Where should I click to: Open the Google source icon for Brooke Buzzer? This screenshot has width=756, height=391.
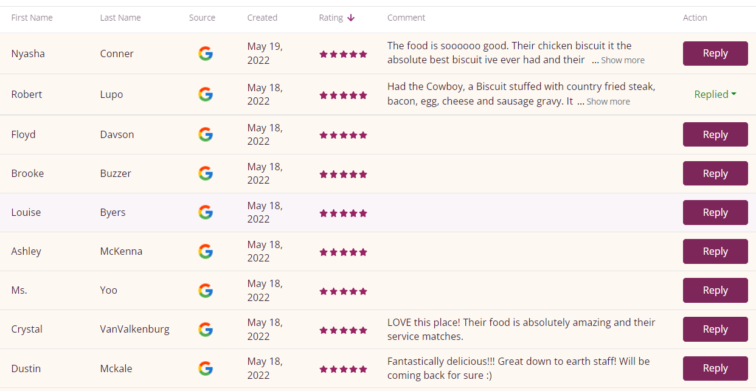click(206, 173)
